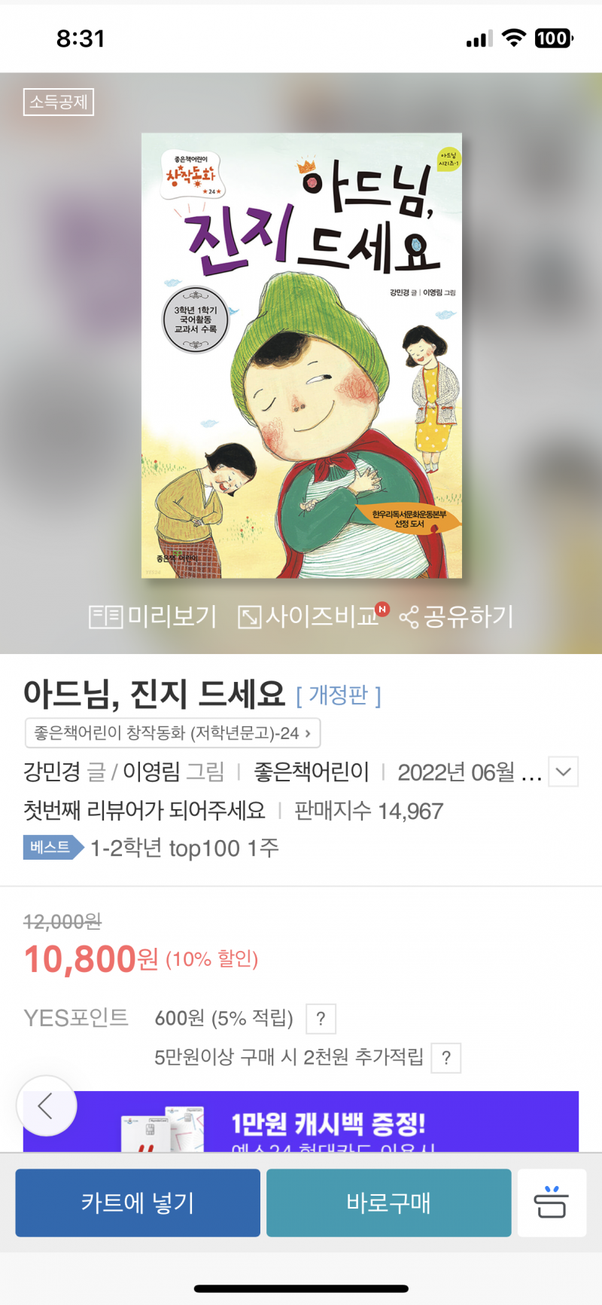Tap the 베스트 badge tag
This screenshot has width=602, height=1305.
click(53, 848)
